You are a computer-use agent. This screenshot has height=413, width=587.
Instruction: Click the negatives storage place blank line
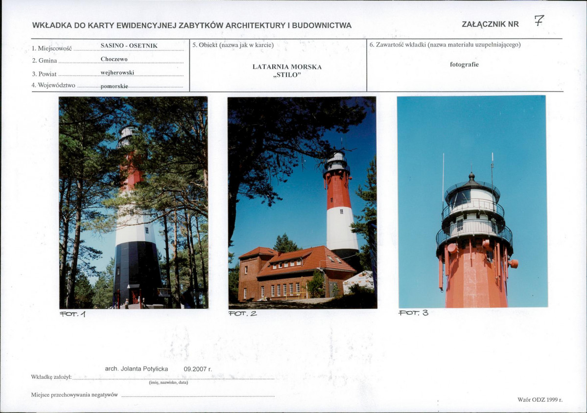(x=198, y=395)
